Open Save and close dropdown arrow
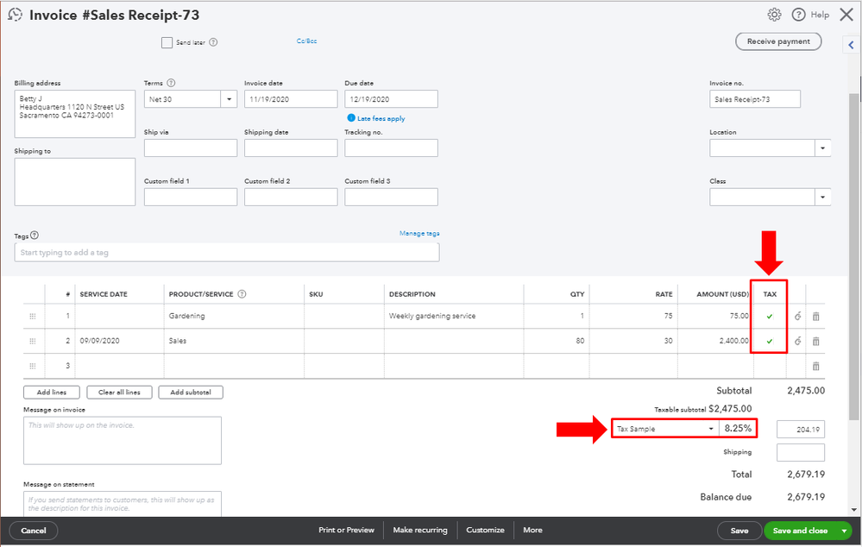862x547 pixels. (844, 531)
